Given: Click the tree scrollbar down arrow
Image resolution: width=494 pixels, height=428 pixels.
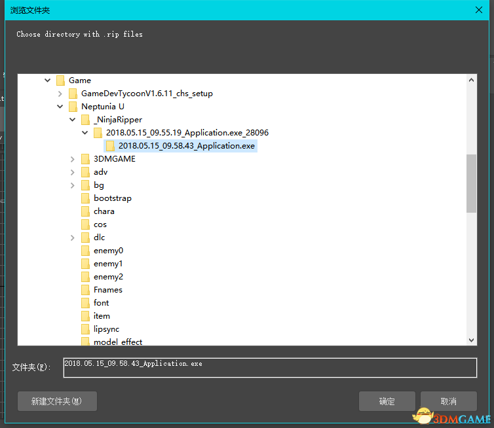Looking at the screenshot, I should [471, 340].
